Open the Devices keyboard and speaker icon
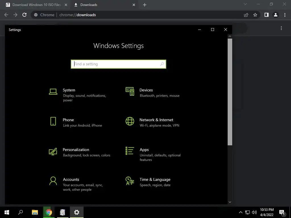 coord(130,91)
